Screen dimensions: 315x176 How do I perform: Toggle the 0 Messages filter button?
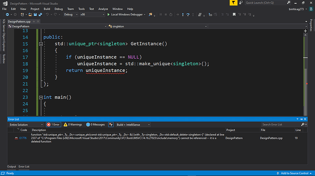tap(95, 125)
